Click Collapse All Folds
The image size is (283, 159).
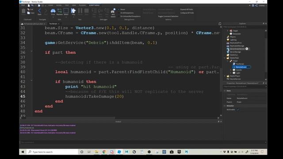click(x=187, y=13)
